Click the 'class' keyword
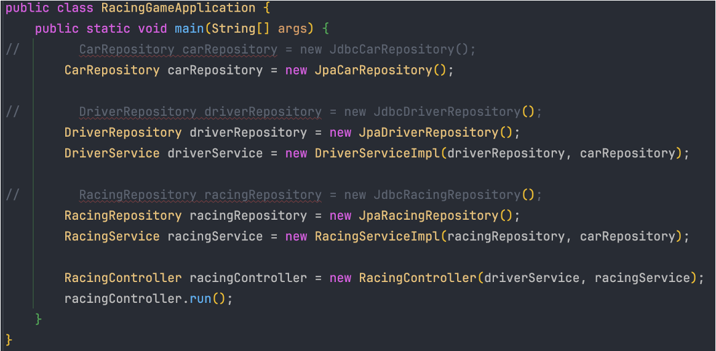This screenshot has width=716, height=351. click(75, 8)
